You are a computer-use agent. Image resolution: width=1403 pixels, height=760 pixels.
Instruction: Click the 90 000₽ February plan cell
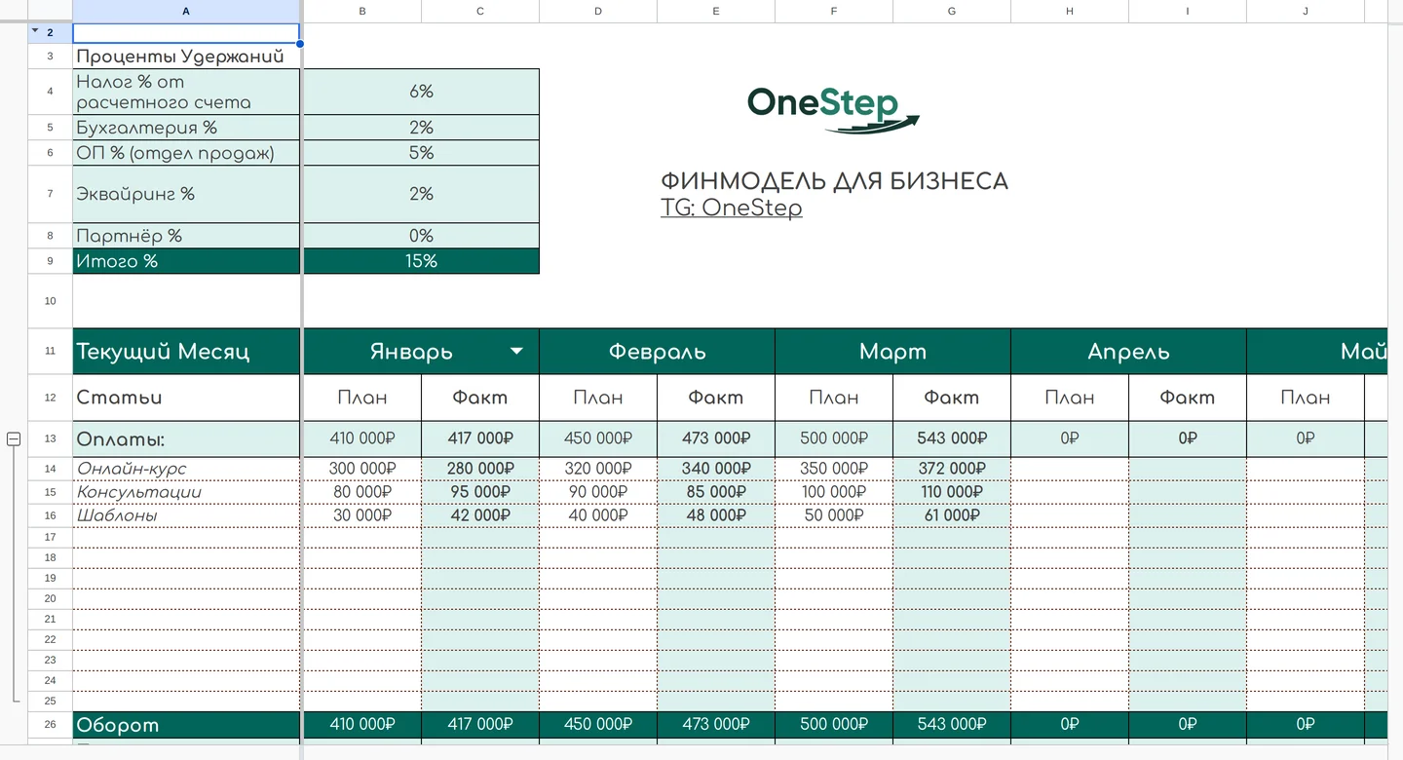click(x=598, y=491)
